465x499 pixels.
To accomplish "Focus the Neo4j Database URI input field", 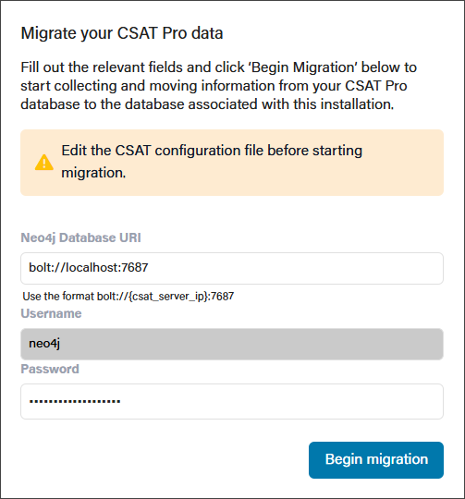I will (x=232, y=268).
